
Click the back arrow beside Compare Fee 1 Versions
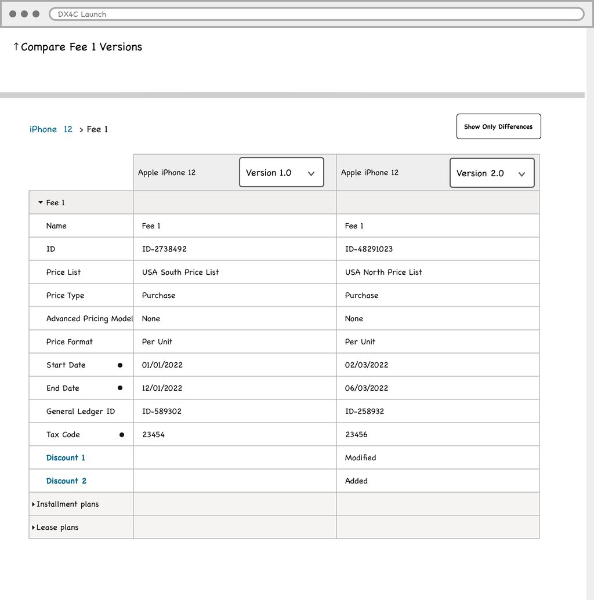[16, 46]
